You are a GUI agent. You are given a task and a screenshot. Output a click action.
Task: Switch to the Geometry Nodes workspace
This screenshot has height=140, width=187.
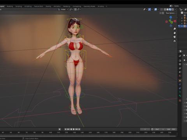tap(89, 6)
